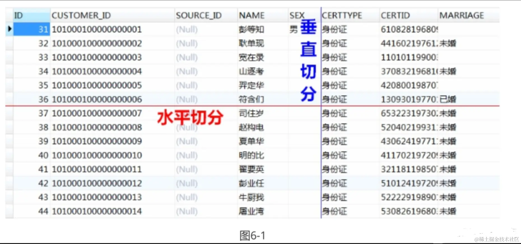The width and height of the screenshot is (521, 244).
Task: Click CERTID starting 13093019770
Action: click(409, 99)
